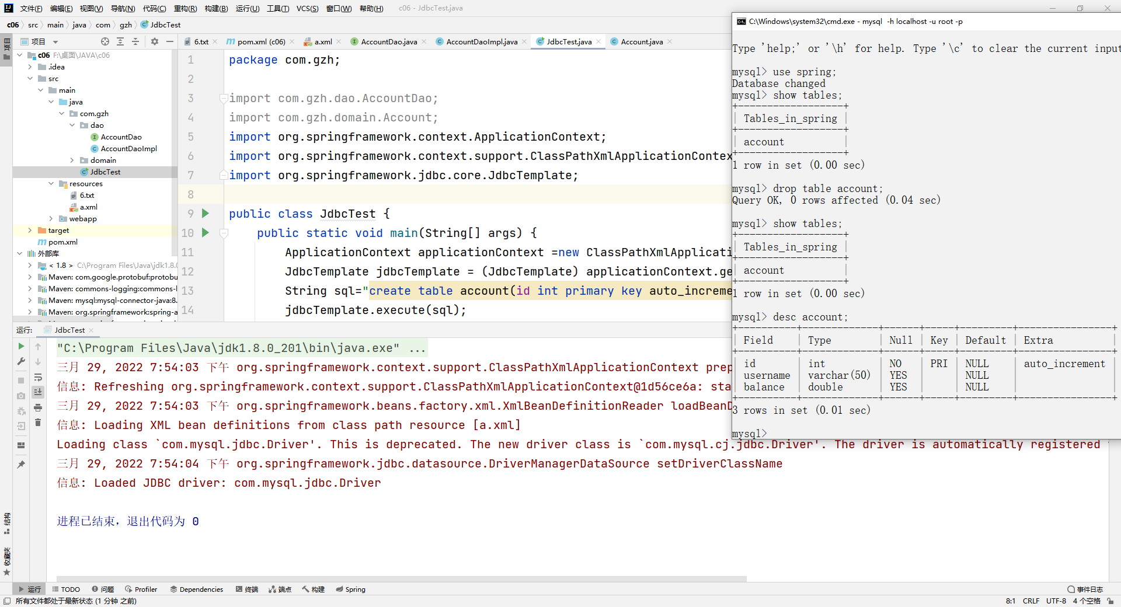Toggle scroll-to-end in the run console

[x=38, y=392]
